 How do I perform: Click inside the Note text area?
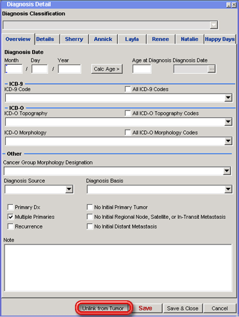(x=118, y=268)
